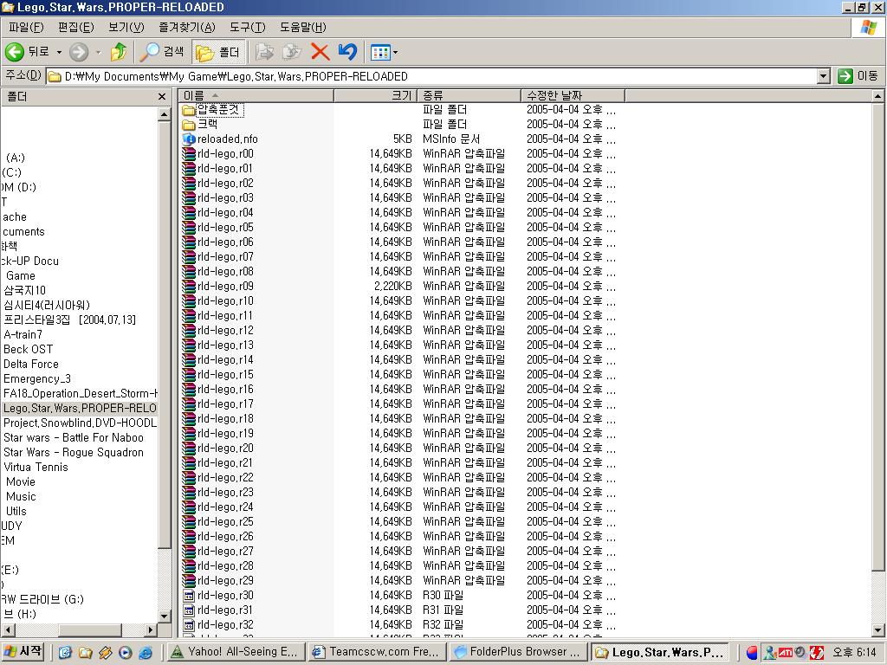Click the blue Undo arrow icon
This screenshot has height=665, width=887.
[347, 52]
